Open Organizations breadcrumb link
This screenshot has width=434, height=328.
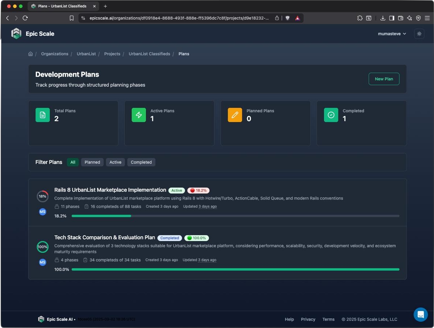pos(55,54)
